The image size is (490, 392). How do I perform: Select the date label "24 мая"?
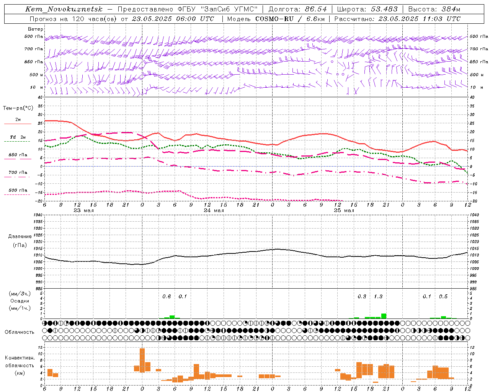pos(214,211)
